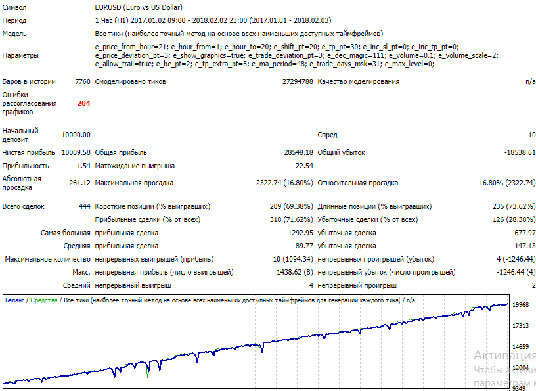Click loss trades value 126 (28.38%)
The height and width of the screenshot is (391, 536).
(x=514, y=219)
